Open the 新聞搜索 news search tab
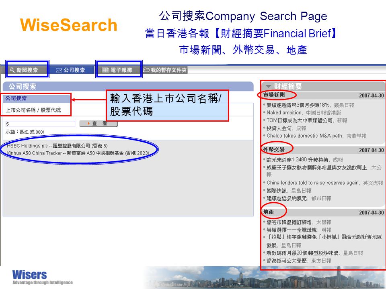 27,70
